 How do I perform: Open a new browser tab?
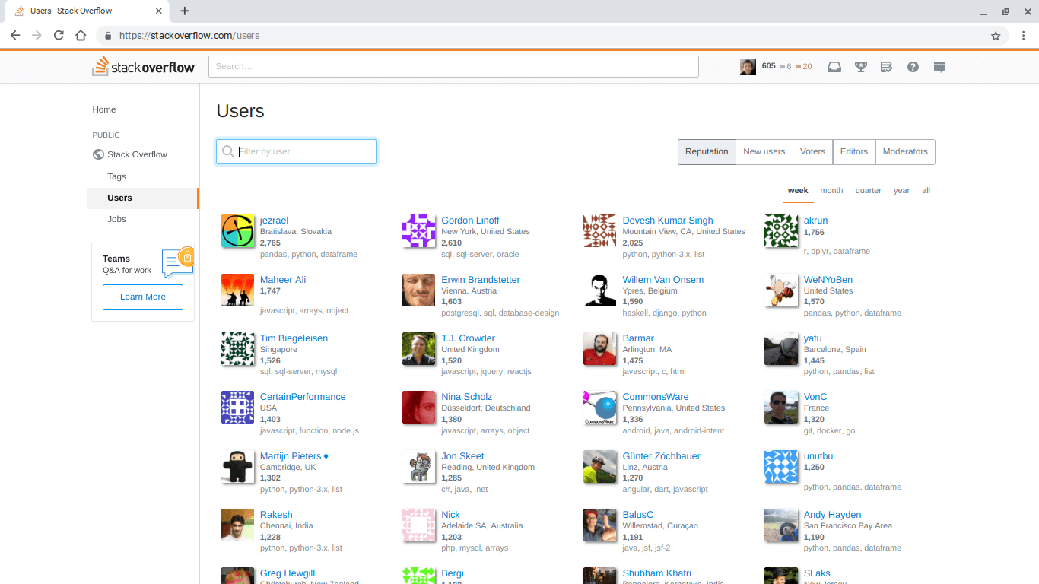184,11
